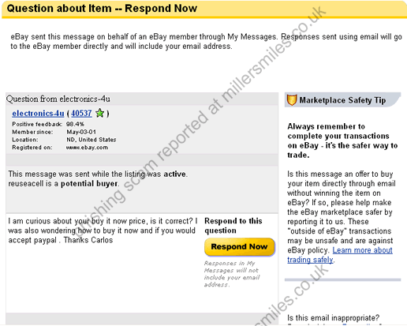The width and height of the screenshot is (407, 326).
Task: Click the yellow Respond Now button
Action: pyautogui.click(x=240, y=247)
